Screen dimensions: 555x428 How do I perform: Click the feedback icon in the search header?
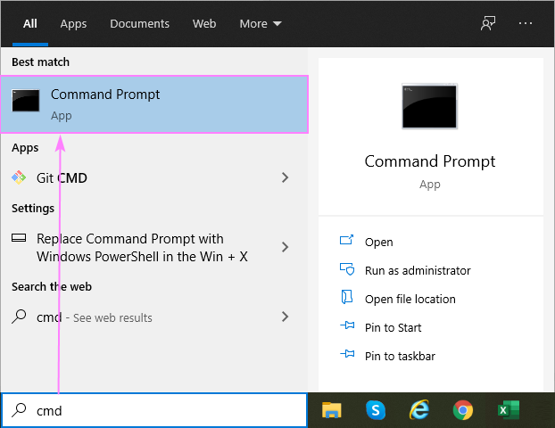click(x=488, y=24)
